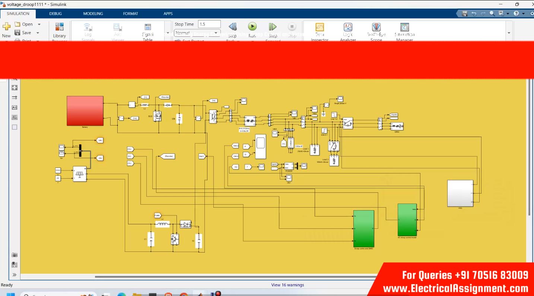Click the screenshot camera icon in left palette
Viewport: 534px width, 296px height.
click(15, 255)
